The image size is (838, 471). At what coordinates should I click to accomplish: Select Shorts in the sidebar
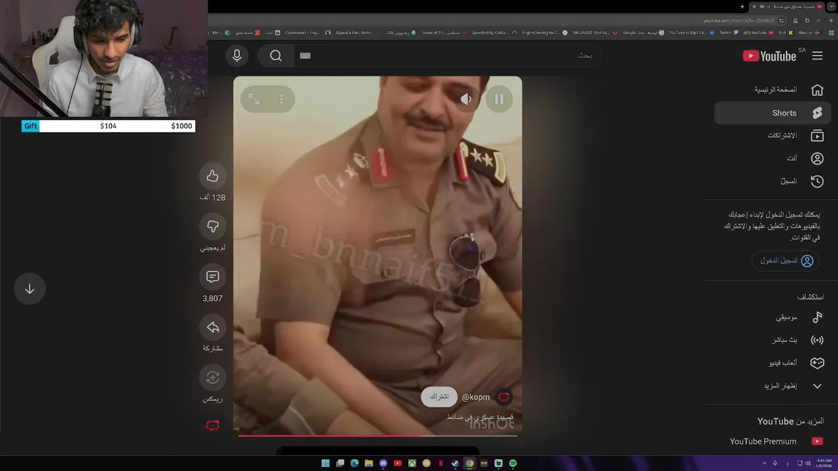pos(773,113)
